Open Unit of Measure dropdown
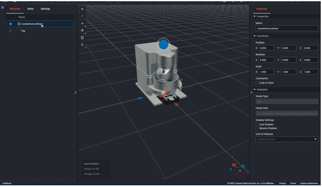 [287, 139]
